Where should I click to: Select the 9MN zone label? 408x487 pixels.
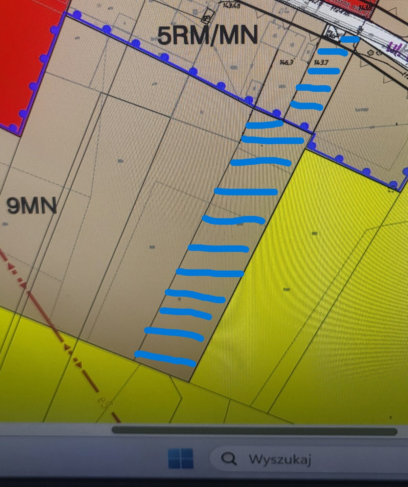click(x=32, y=205)
